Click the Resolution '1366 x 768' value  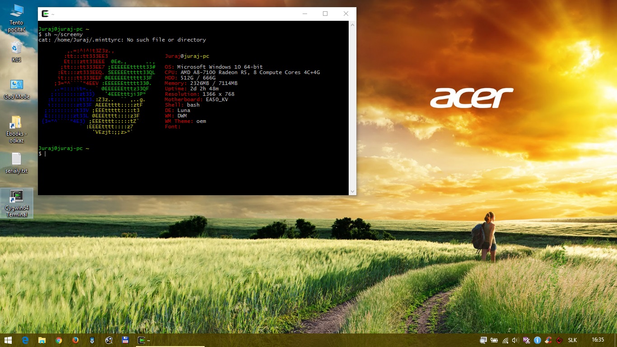click(x=219, y=94)
